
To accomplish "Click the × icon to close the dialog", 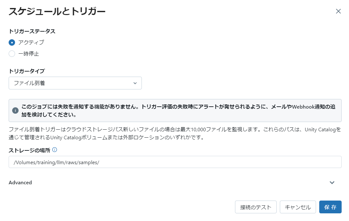I will (338, 11).
